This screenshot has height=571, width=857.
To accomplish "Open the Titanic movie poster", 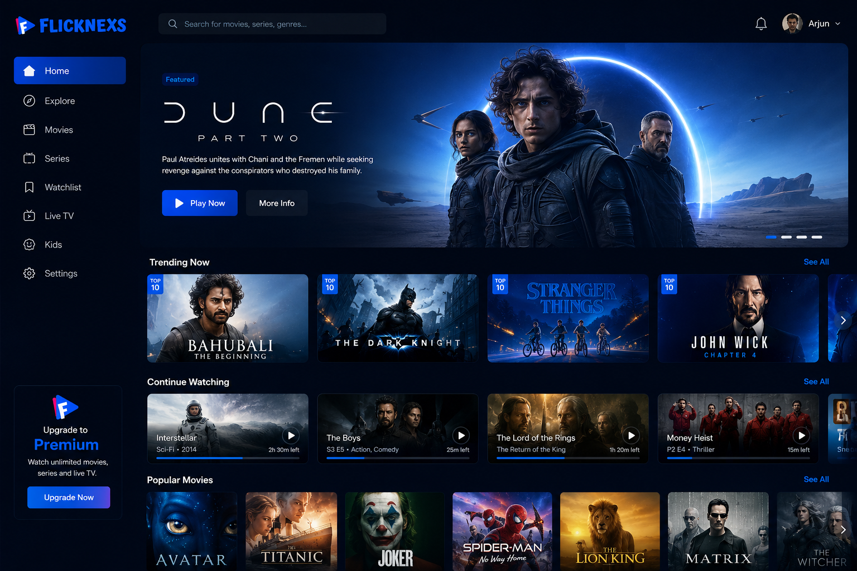I will click(291, 531).
